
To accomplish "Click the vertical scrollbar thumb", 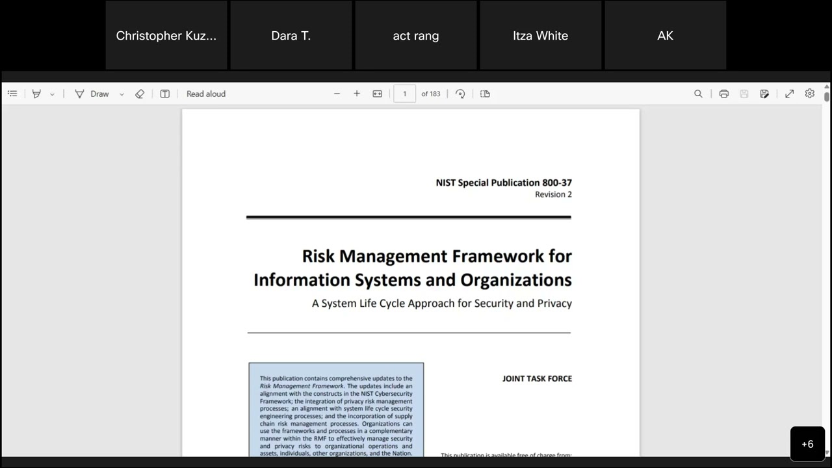I will pyautogui.click(x=827, y=96).
